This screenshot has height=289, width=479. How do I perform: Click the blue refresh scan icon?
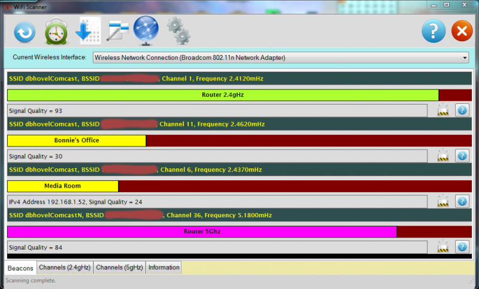coord(25,32)
